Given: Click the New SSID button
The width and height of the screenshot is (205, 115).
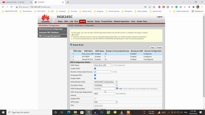Looking at the screenshot, I should [x=152, y=48].
